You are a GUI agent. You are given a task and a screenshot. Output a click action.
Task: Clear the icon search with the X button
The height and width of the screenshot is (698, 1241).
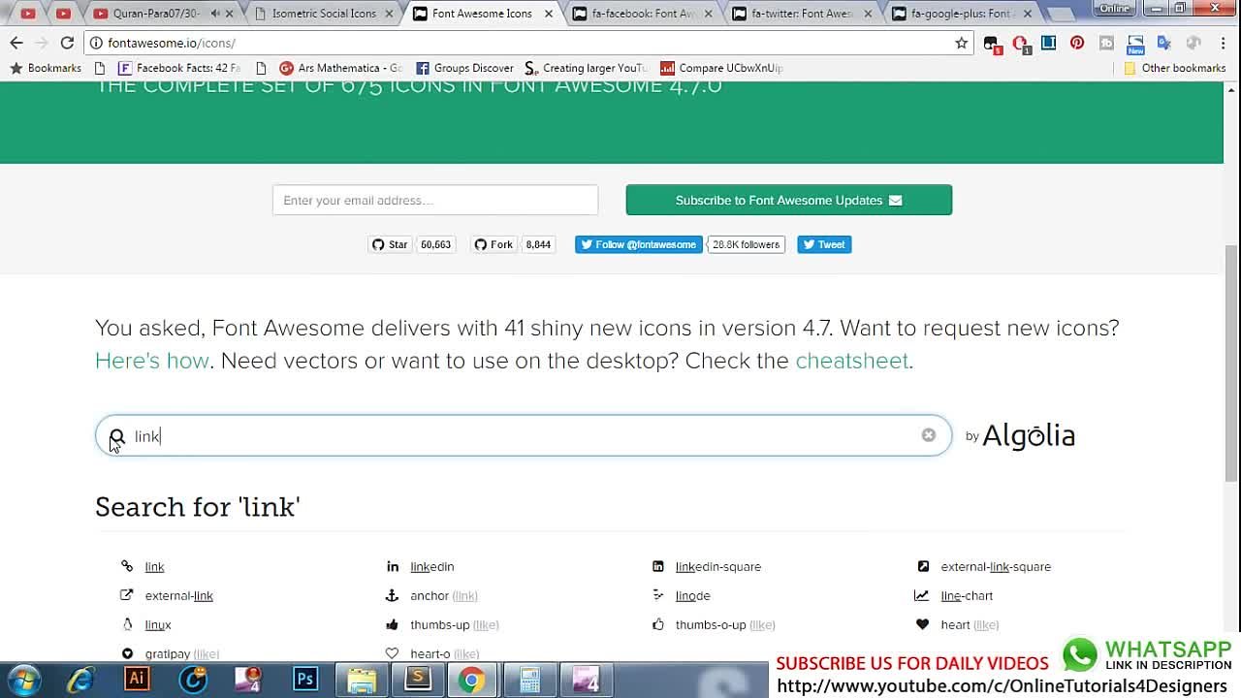929,435
